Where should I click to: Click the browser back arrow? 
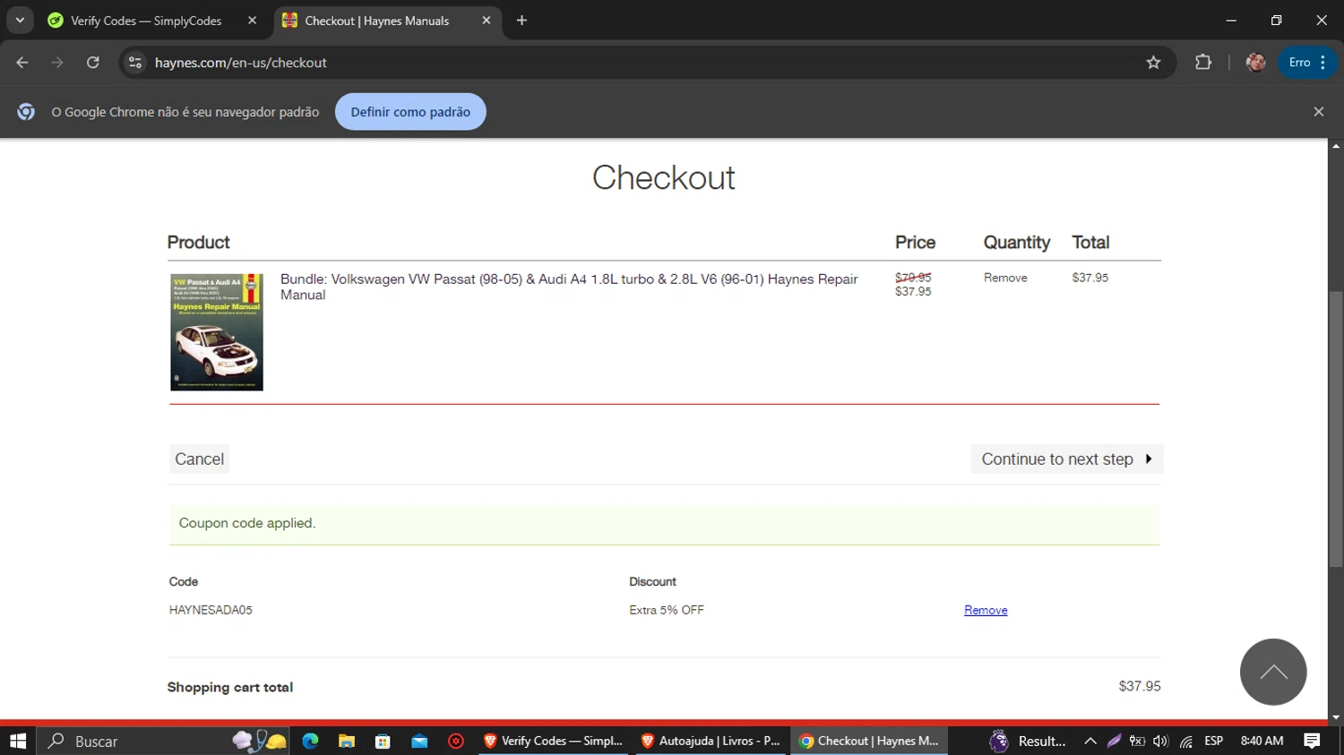(22, 63)
